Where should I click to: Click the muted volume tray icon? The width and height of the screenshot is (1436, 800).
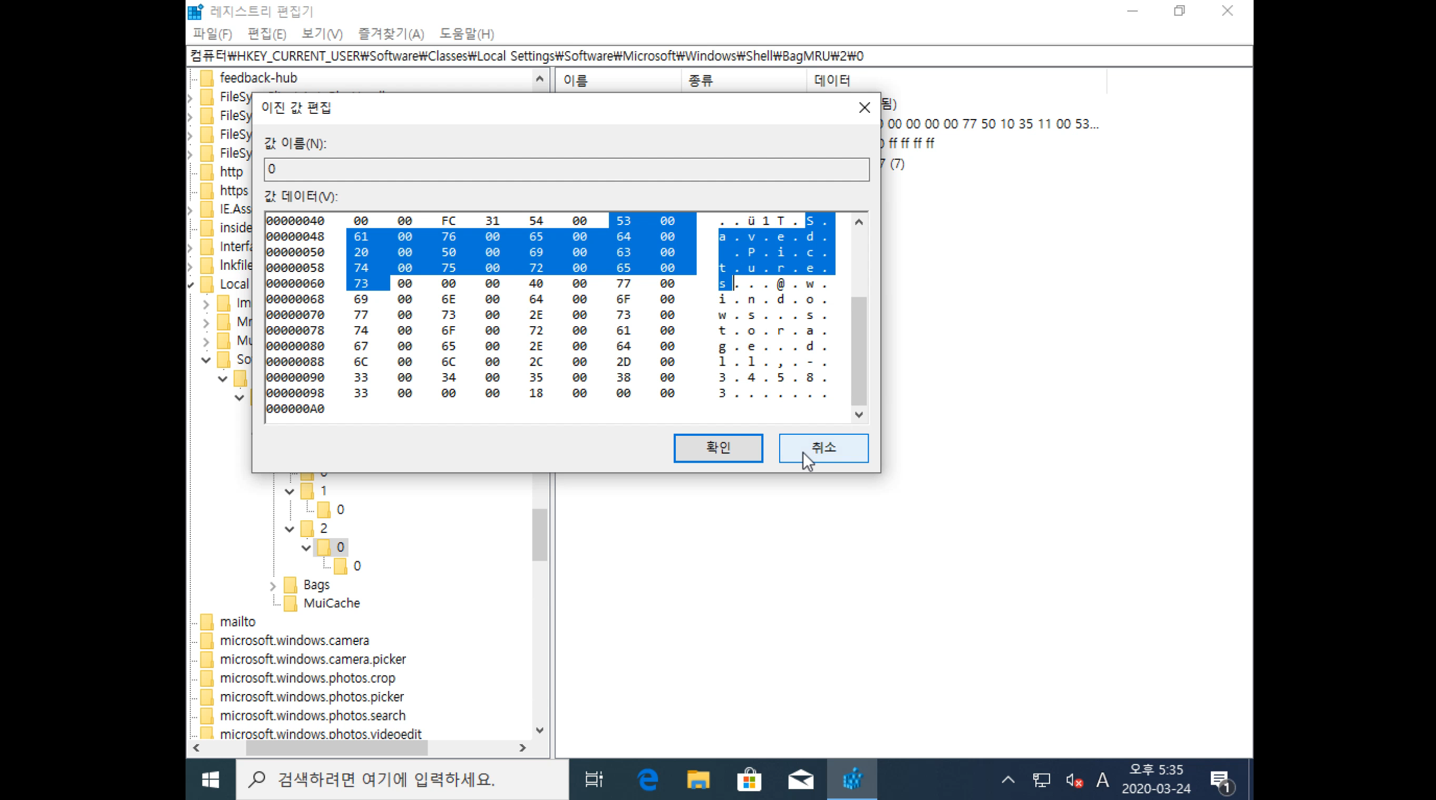(1074, 781)
